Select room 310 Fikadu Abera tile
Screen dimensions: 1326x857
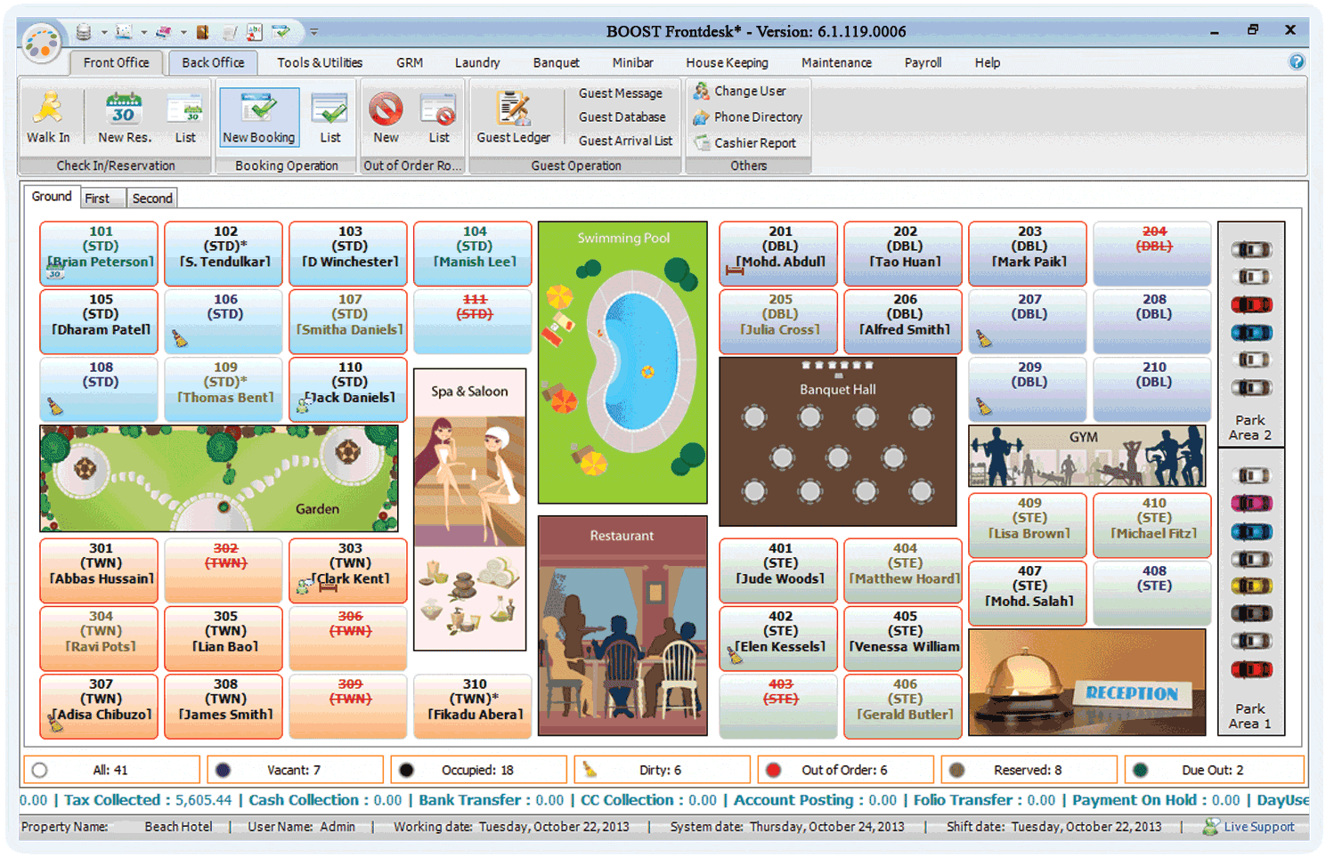click(x=473, y=707)
